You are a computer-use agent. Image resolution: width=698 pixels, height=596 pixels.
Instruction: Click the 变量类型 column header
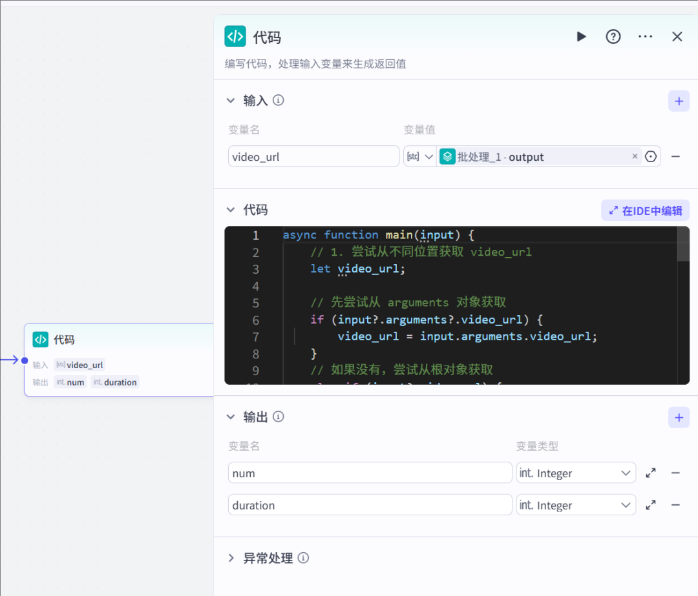point(537,446)
